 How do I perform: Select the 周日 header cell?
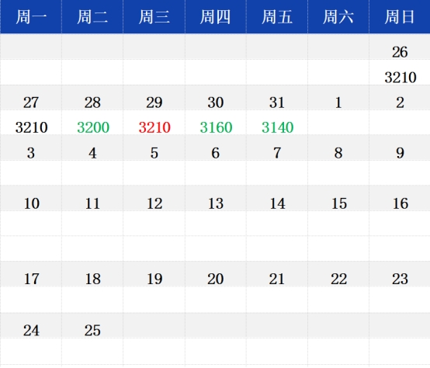(x=400, y=17)
